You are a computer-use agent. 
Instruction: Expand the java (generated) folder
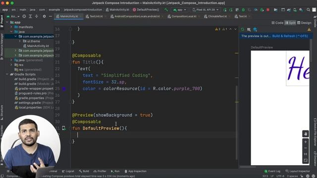click(x=11, y=60)
